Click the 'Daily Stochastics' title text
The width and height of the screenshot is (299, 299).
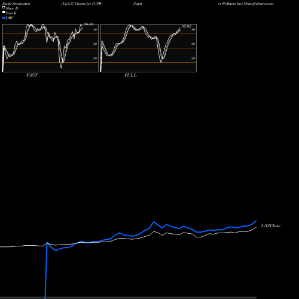pos(16,4)
